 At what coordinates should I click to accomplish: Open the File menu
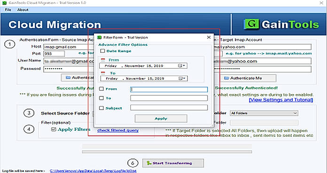click(8, 10)
